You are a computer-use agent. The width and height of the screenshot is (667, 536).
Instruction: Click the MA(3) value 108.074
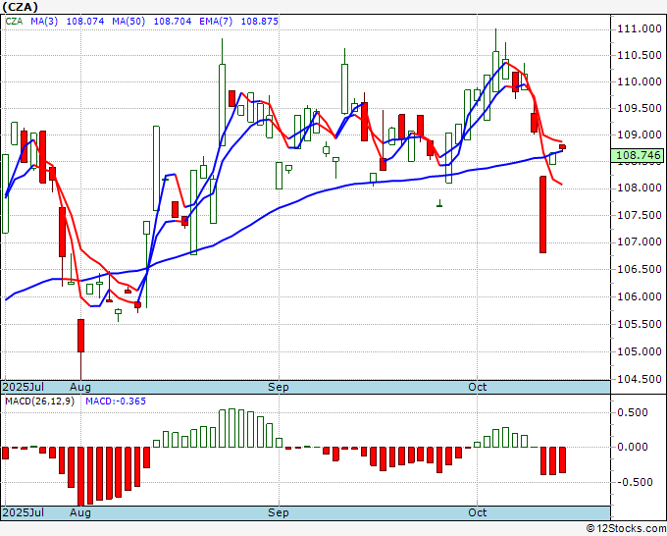tap(85, 21)
